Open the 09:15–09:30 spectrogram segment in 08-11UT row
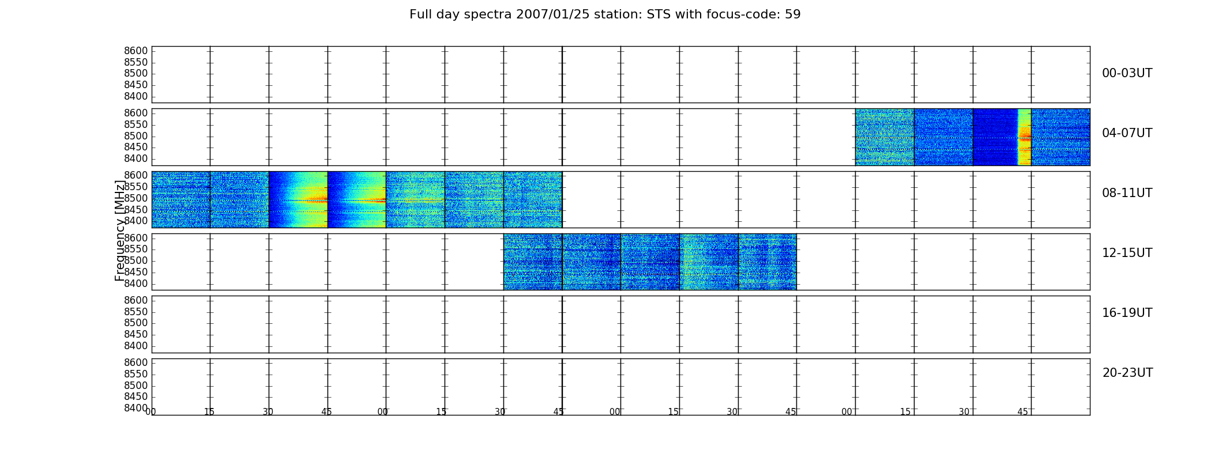Screen dimensions: 1211x461 [x=474, y=199]
